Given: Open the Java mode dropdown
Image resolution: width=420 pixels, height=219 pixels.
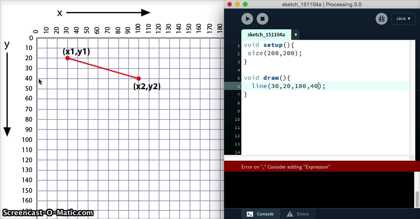Looking at the screenshot, I should click(403, 18).
